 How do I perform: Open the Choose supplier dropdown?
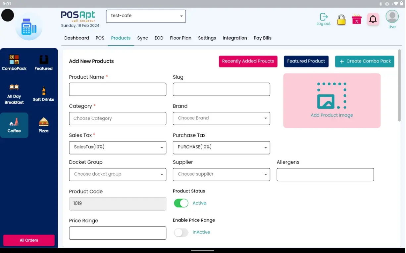coord(221,174)
